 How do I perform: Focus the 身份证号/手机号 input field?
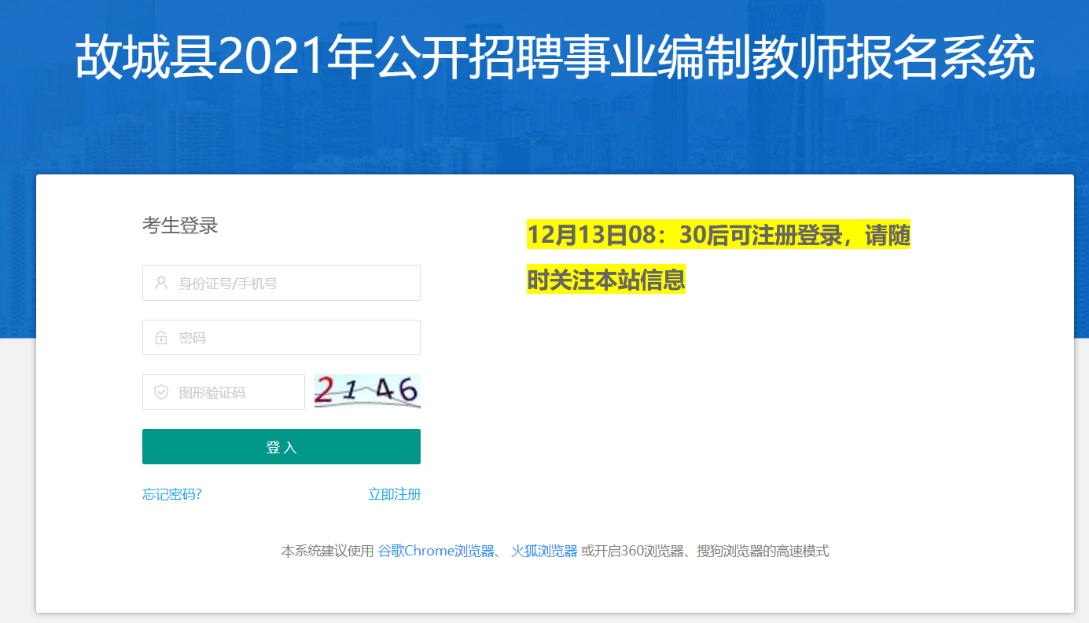(x=281, y=283)
